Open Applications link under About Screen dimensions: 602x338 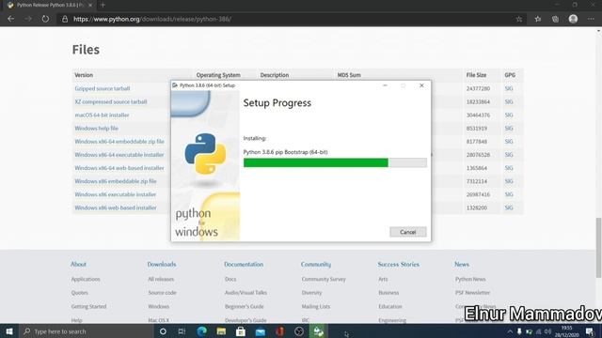point(86,279)
